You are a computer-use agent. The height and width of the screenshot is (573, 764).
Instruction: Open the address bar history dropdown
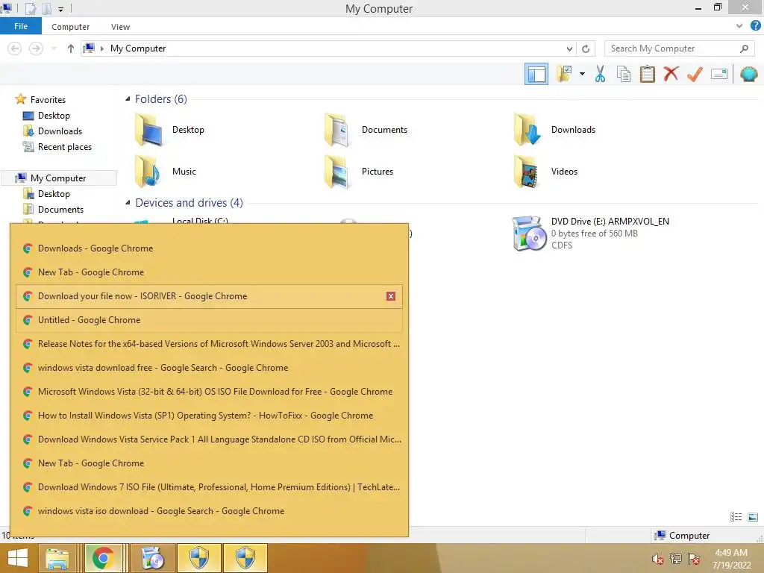(569, 48)
